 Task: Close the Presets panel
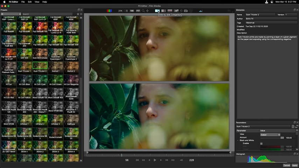[82, 10]
